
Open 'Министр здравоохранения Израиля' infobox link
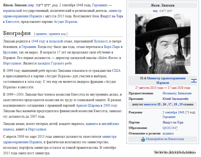pos(166,81)
